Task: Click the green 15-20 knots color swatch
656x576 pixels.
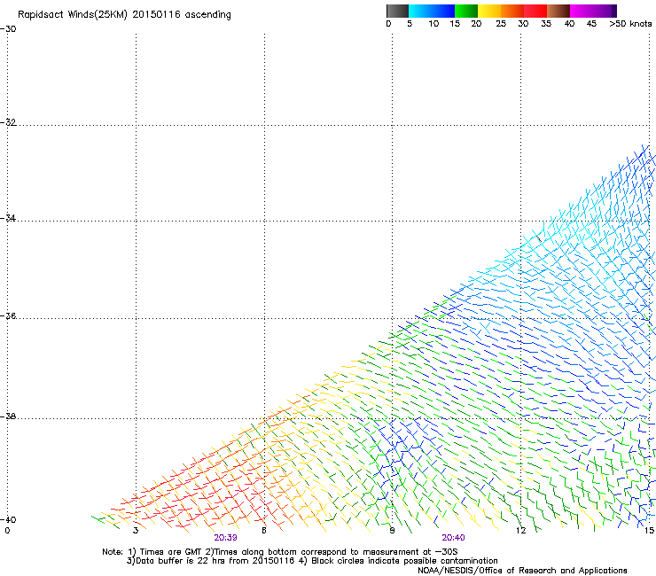Action: (x=466, y=11)
